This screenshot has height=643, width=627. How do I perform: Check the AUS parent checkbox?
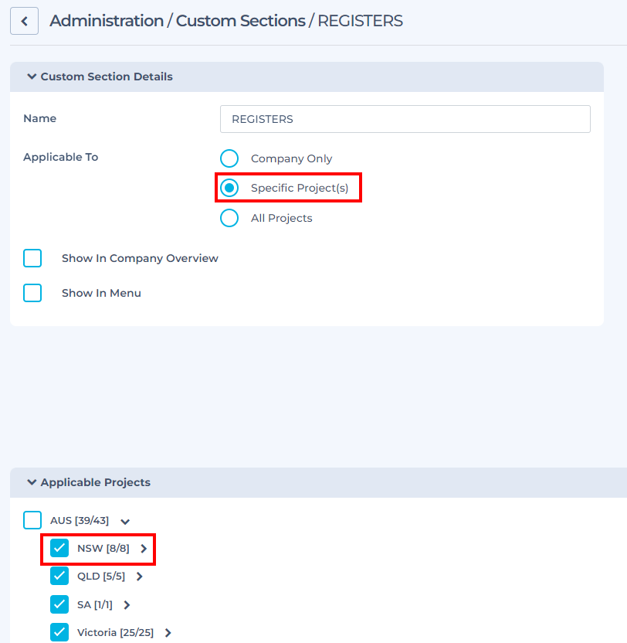click(x=32, y=520)
